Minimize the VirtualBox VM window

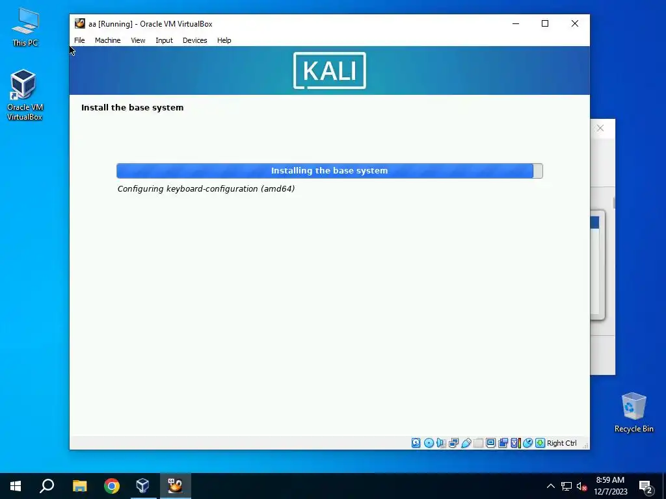click(x=516, y=24)
